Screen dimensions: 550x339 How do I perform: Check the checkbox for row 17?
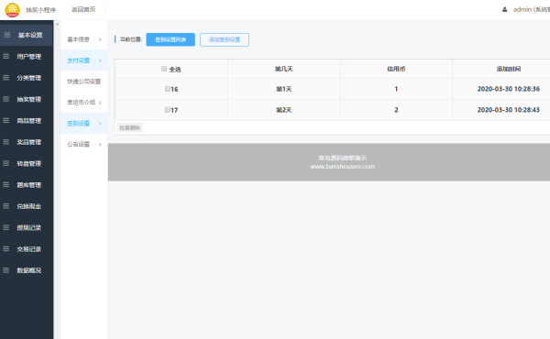168,110
